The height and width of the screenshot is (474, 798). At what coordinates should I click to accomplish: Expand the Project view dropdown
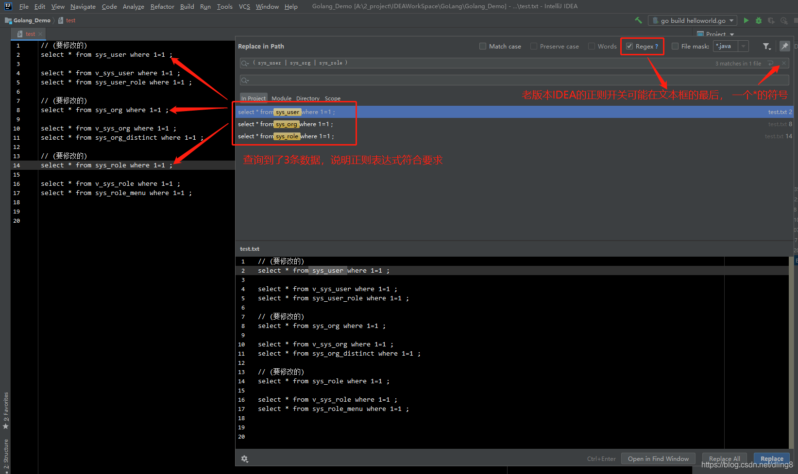coord(732,34)
